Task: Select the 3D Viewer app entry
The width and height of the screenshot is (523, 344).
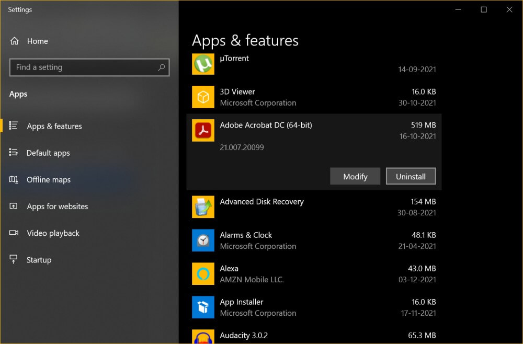Action: (314, 97)
